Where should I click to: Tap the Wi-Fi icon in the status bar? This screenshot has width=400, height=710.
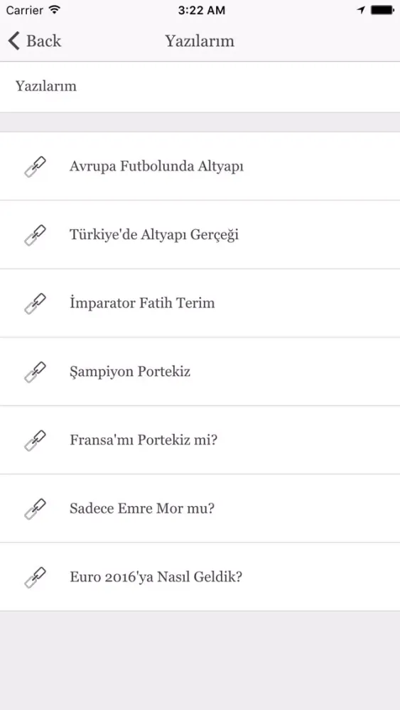click(x=55, y=10)
